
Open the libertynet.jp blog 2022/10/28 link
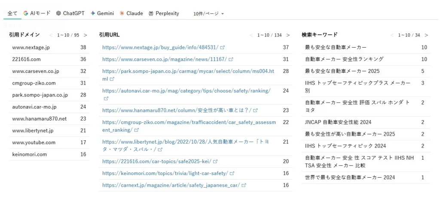pos(186,145)
